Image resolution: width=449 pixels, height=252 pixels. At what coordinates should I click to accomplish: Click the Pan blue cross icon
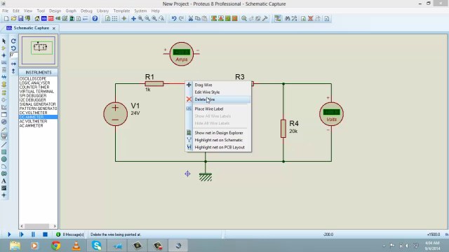(x=133, y=19)
